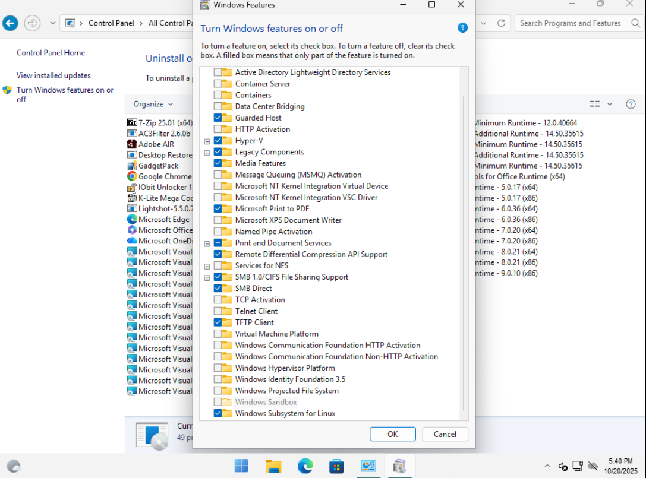Click the Control Panel breadcrumb
The image size is (646, 478).
[111, 23]
